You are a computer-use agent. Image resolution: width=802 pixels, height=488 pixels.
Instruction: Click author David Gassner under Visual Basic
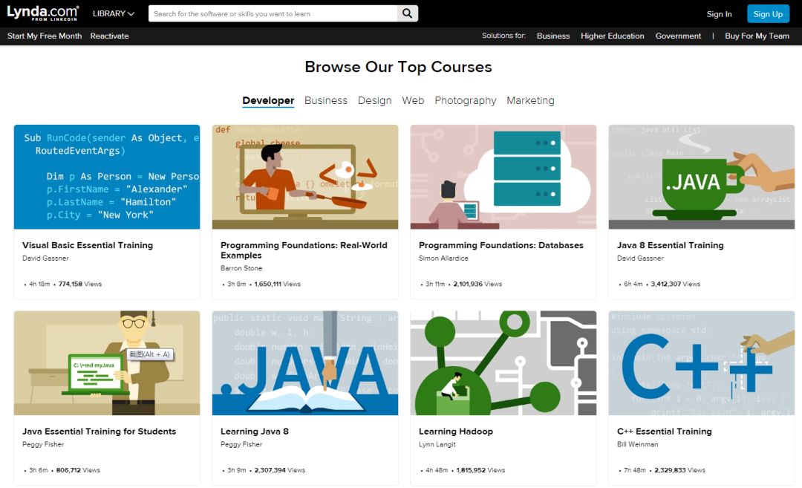point(45,258)
